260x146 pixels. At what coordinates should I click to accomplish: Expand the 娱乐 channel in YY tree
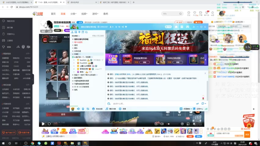coord(73,48)
